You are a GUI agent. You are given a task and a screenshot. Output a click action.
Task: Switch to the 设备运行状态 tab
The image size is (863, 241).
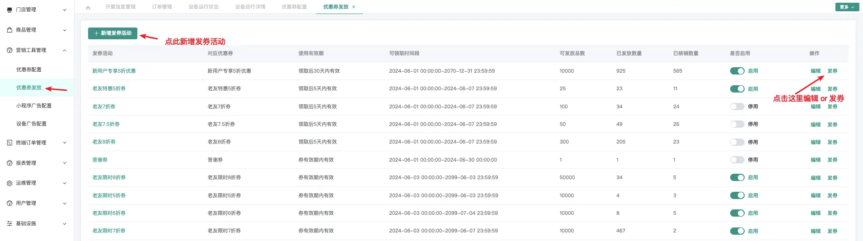(203, 7)
